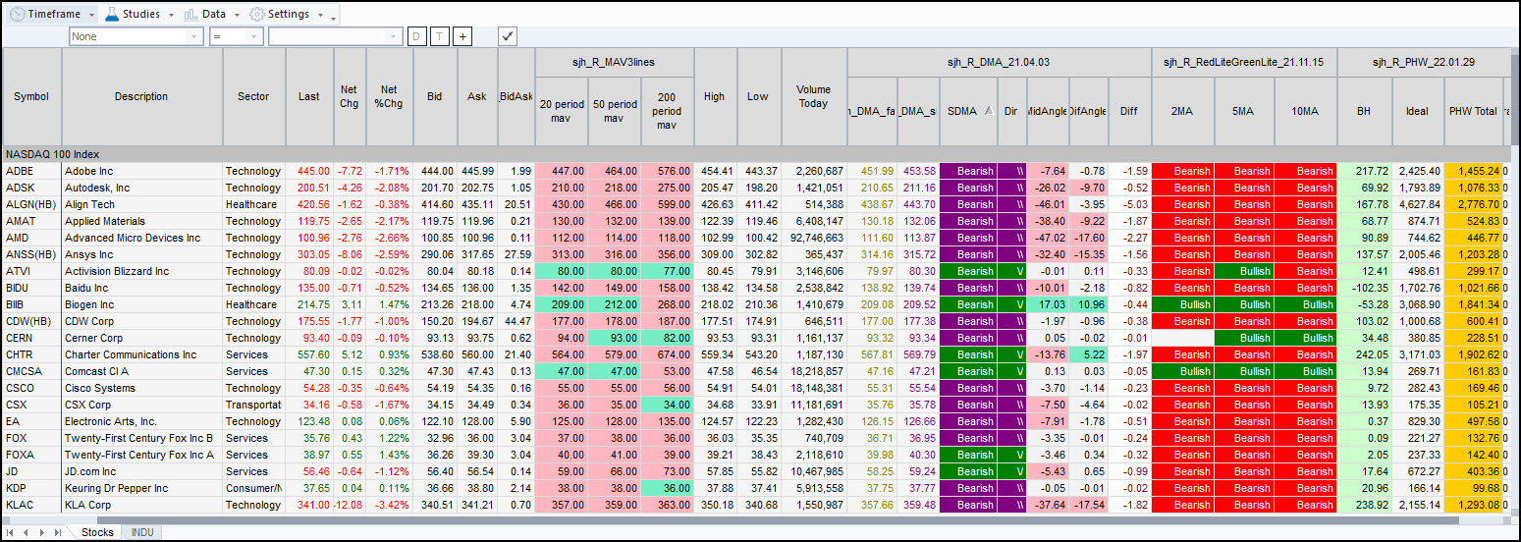The height and width of the screenshot is (542, 1521).
Task: Select the FOXA symbol cell
Action: 31,455
